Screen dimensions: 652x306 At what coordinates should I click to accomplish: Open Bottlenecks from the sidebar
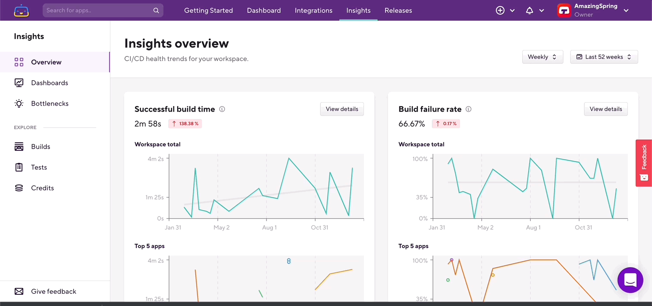(19, 103)
